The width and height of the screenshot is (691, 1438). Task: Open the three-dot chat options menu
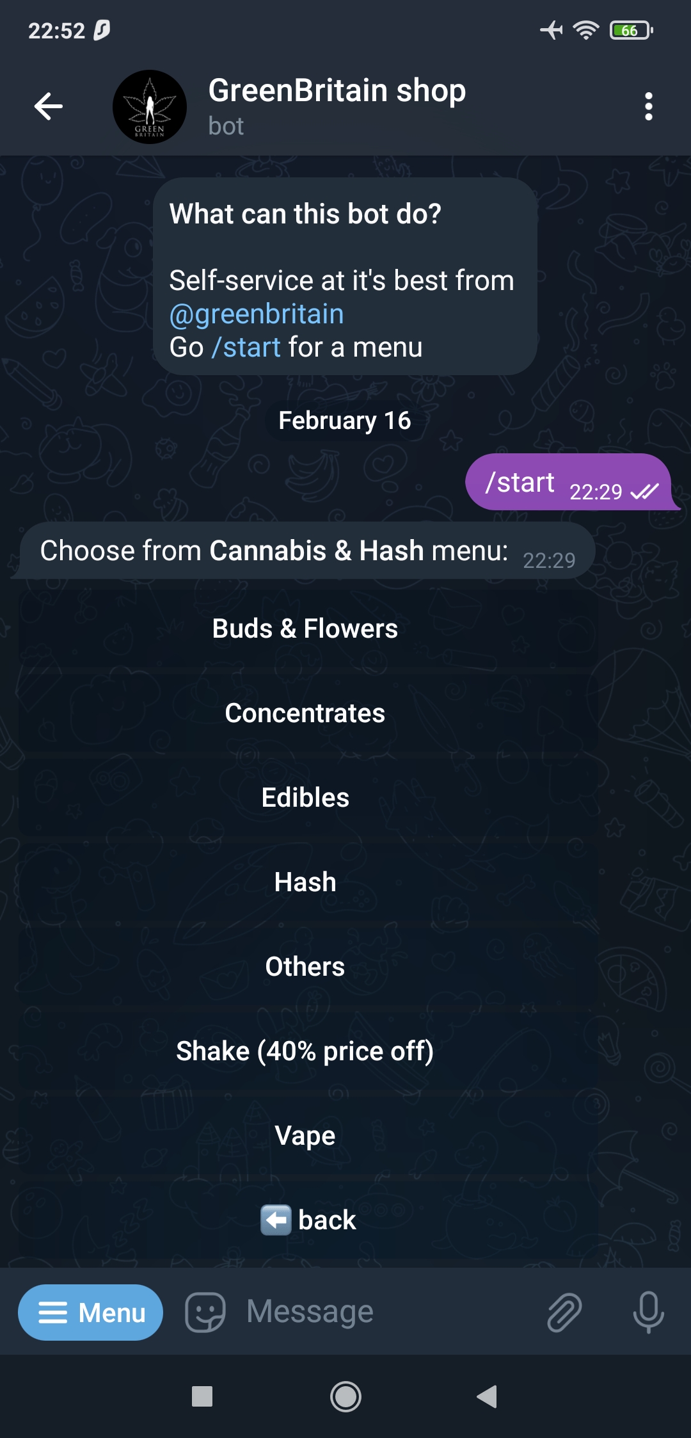click(649, 106)
